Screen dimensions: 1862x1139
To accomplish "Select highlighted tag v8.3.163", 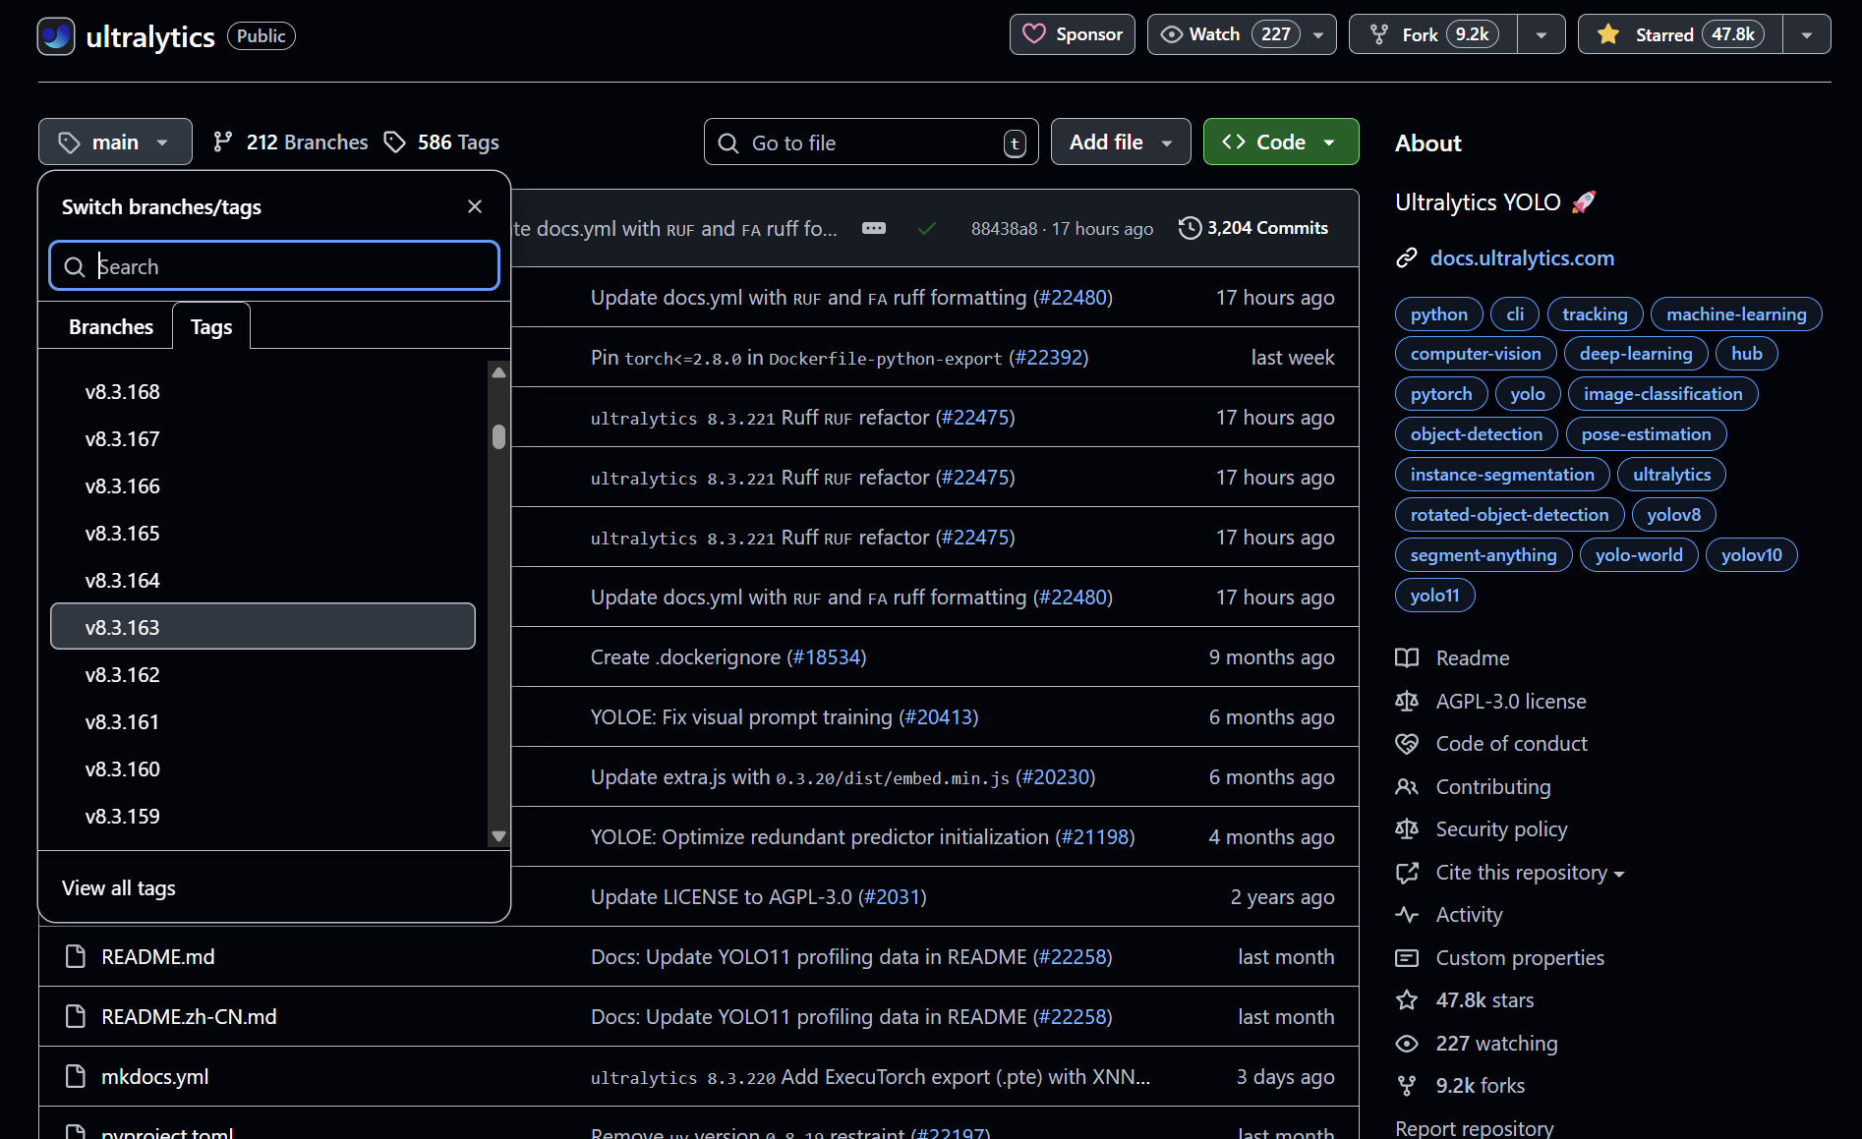I will point(262,627).
